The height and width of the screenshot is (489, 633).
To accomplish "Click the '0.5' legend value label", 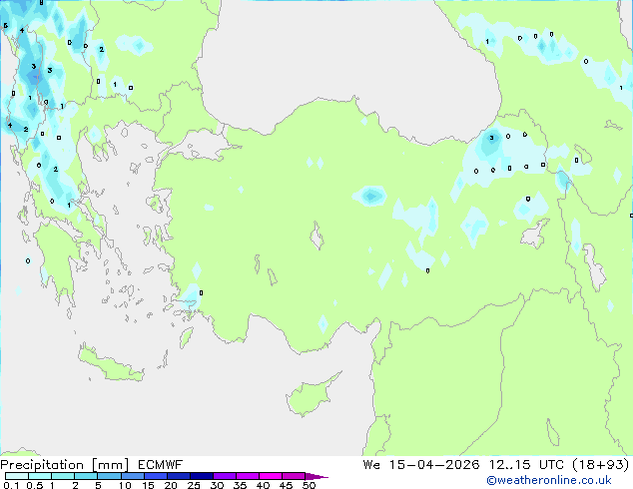I will tap(34, 485).
